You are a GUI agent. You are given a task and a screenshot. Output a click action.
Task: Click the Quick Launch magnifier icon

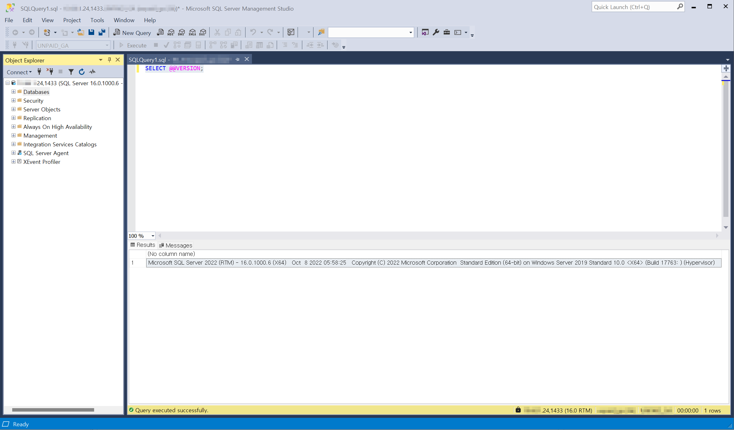coord(680,7)
